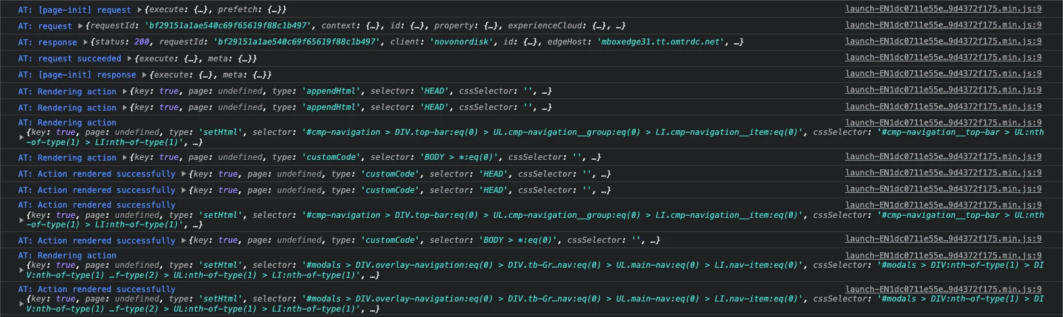The width and height of the screenshot is (1063, 317).
Task: Select '#modals' selector string in Rendering action row
Action: [x=553, y=265]
